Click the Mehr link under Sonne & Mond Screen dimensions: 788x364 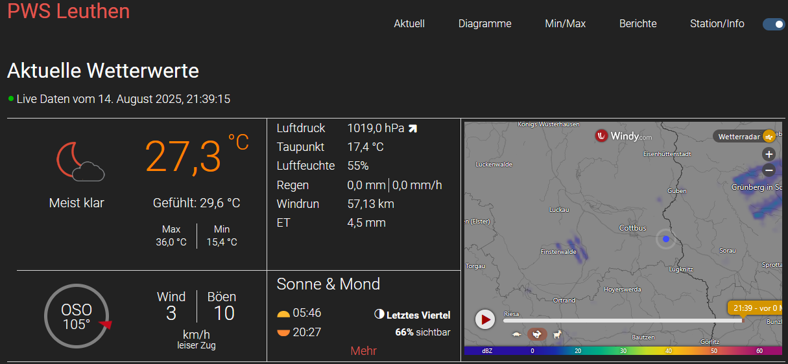tap(363, 351)
